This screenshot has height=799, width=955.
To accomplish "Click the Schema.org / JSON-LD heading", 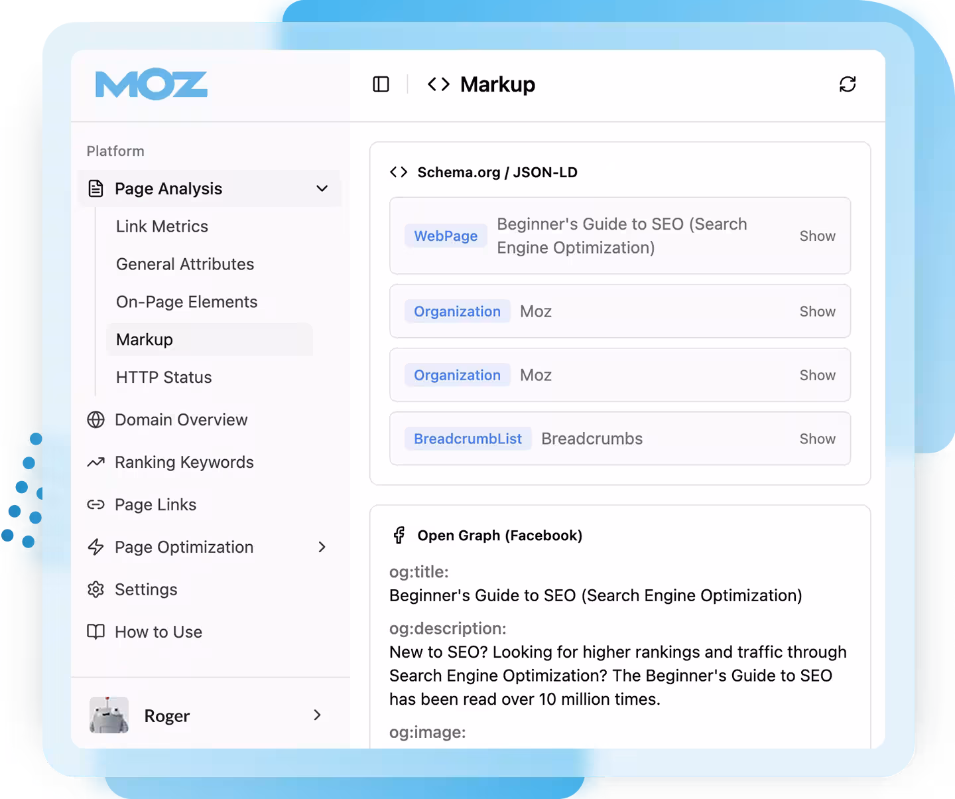I will pos(497,173).
